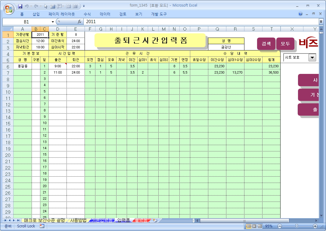Click the Office button orb

(x=8, y=8)
